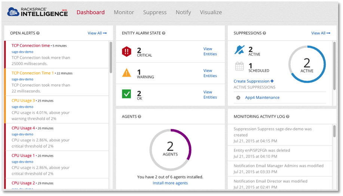Screen dimensions: 343x196
Task: Click sage-dev-demo under CPU Usage 4
Action: [x=22, y=134]
